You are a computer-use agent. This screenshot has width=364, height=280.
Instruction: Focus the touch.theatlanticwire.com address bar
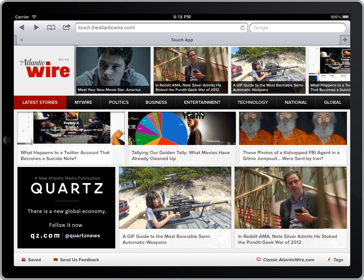coord(161,28)
